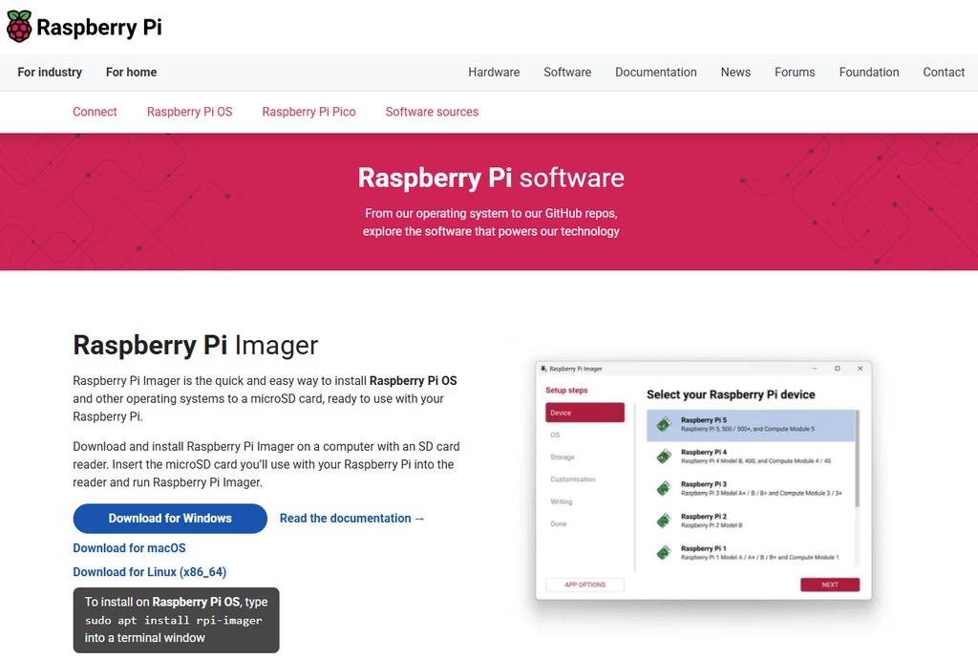Click the NEXT button in Imager

pos(830,585)
